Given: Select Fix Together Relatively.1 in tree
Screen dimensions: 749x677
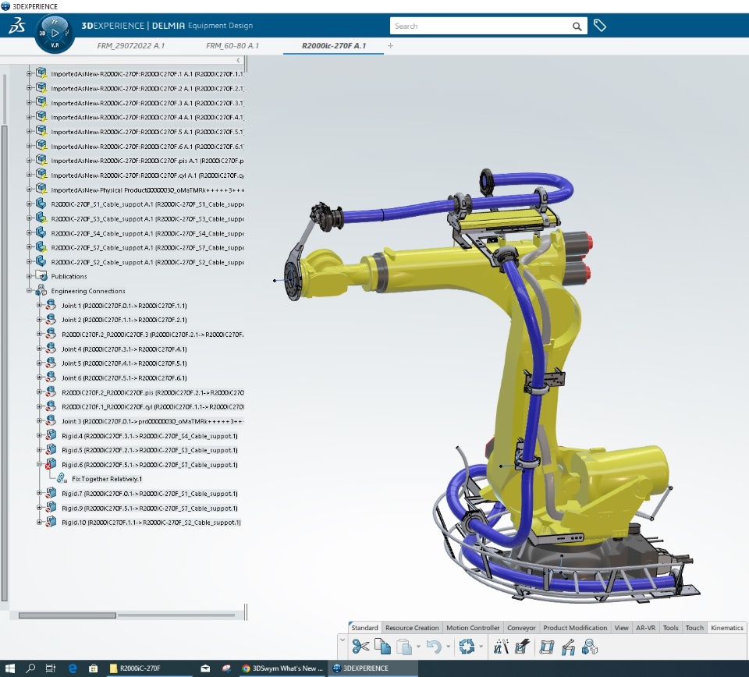Looking at the screenshot, I should tap(107, 479).
